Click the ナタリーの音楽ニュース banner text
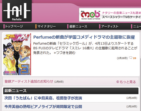Image resolution: width=141 pixels, height=111 pixels. click(121, 13)
